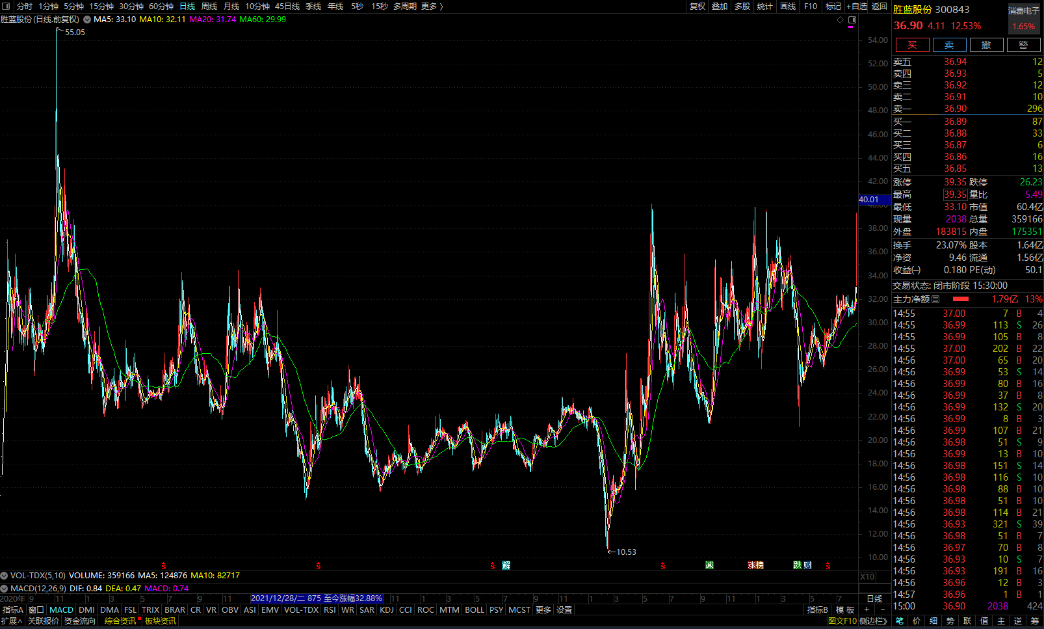
Task: Select the 日线 daily period
Action: [187, 6]
